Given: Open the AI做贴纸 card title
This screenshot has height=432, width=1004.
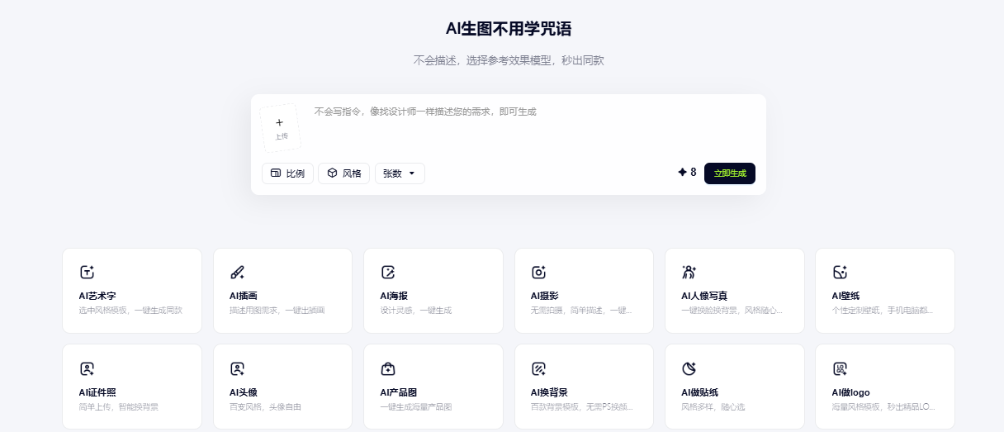Looking at the screenshot, I should [700, 392].
